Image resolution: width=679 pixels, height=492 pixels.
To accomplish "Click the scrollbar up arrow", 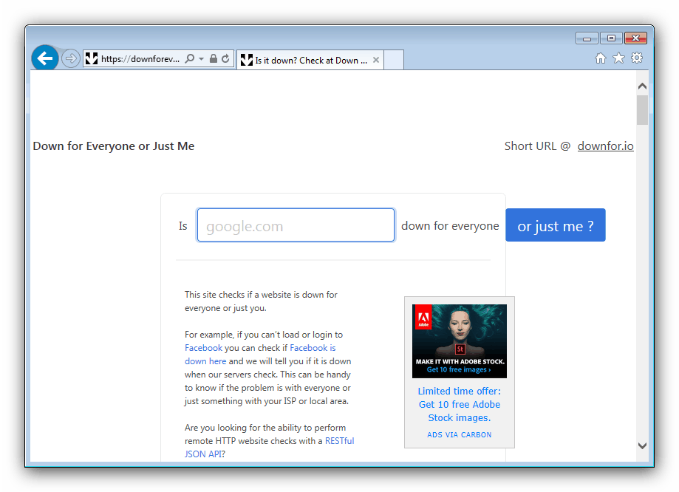I will tap(642, 86).
